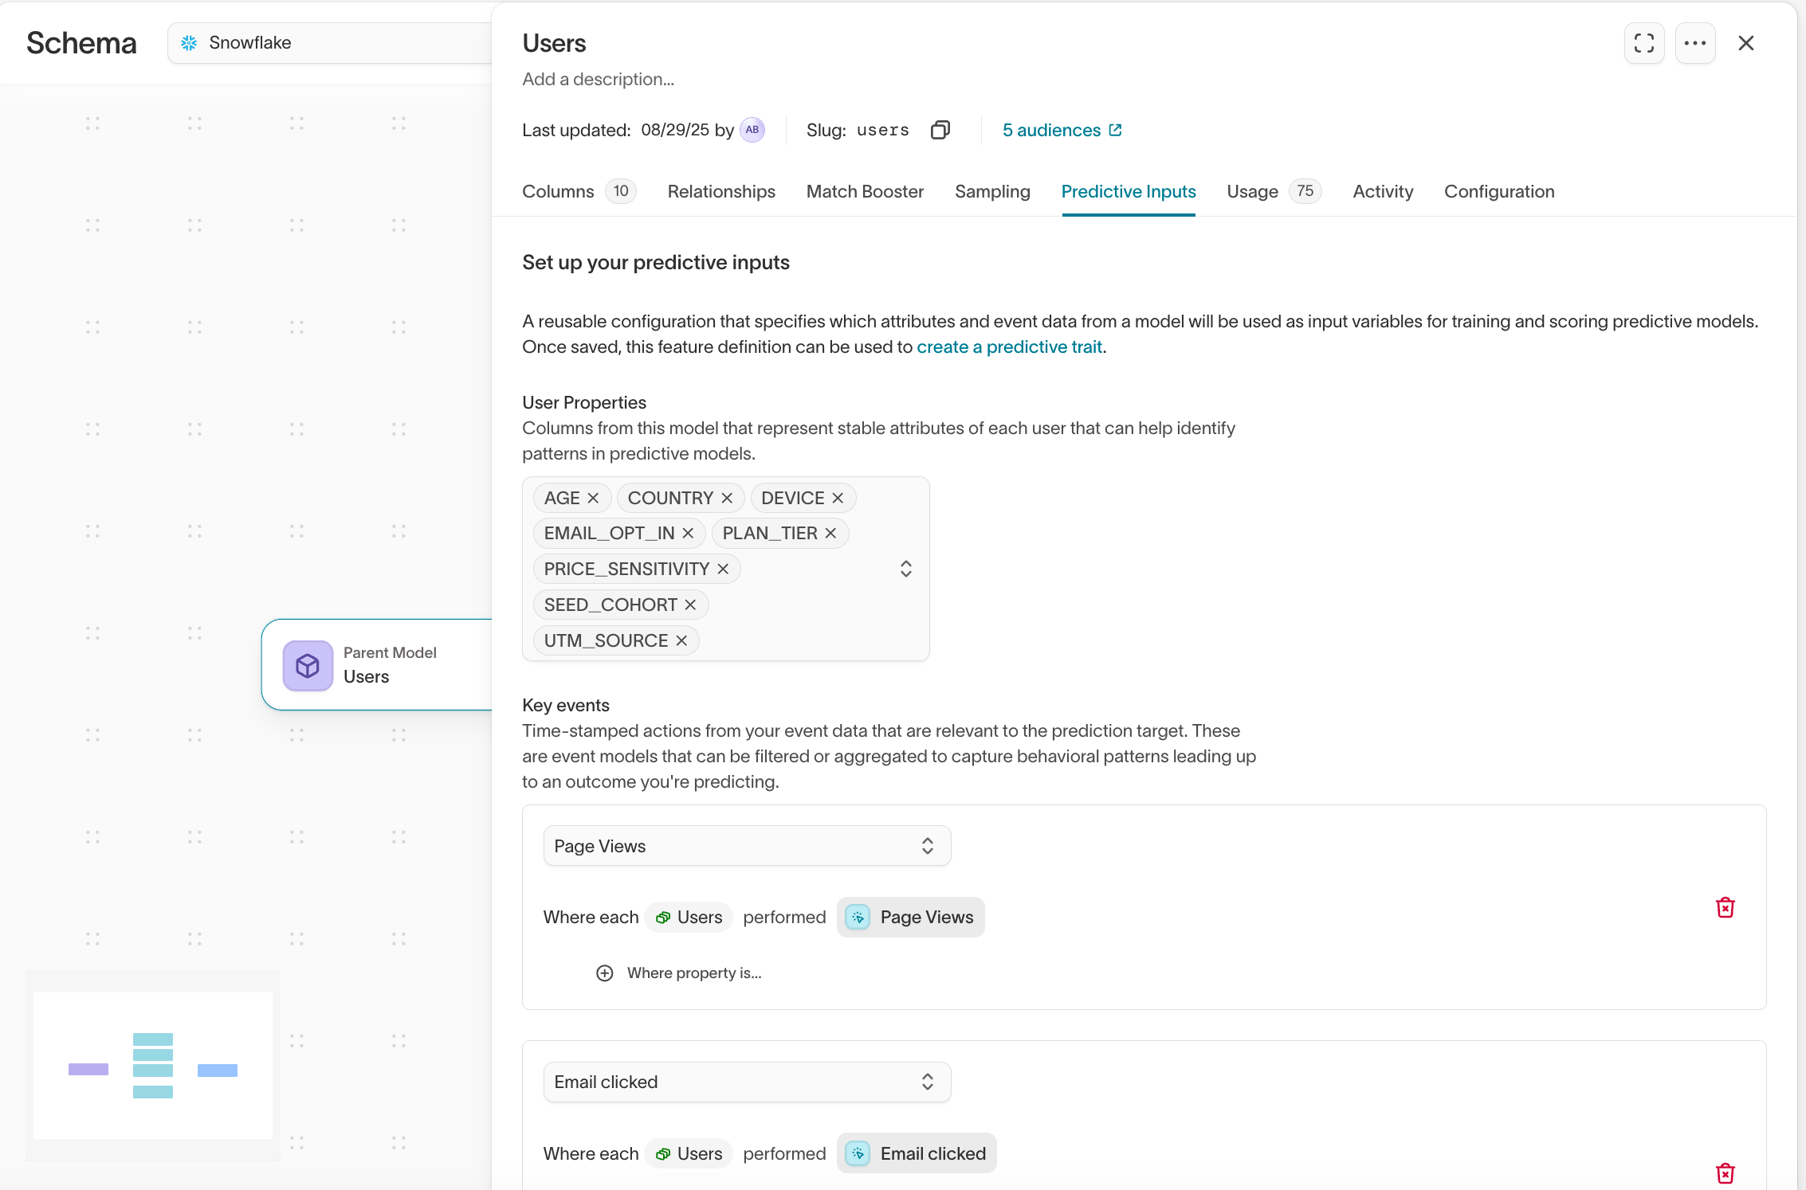Click the schema minimap thumbnail

[x=153, y=1065]
